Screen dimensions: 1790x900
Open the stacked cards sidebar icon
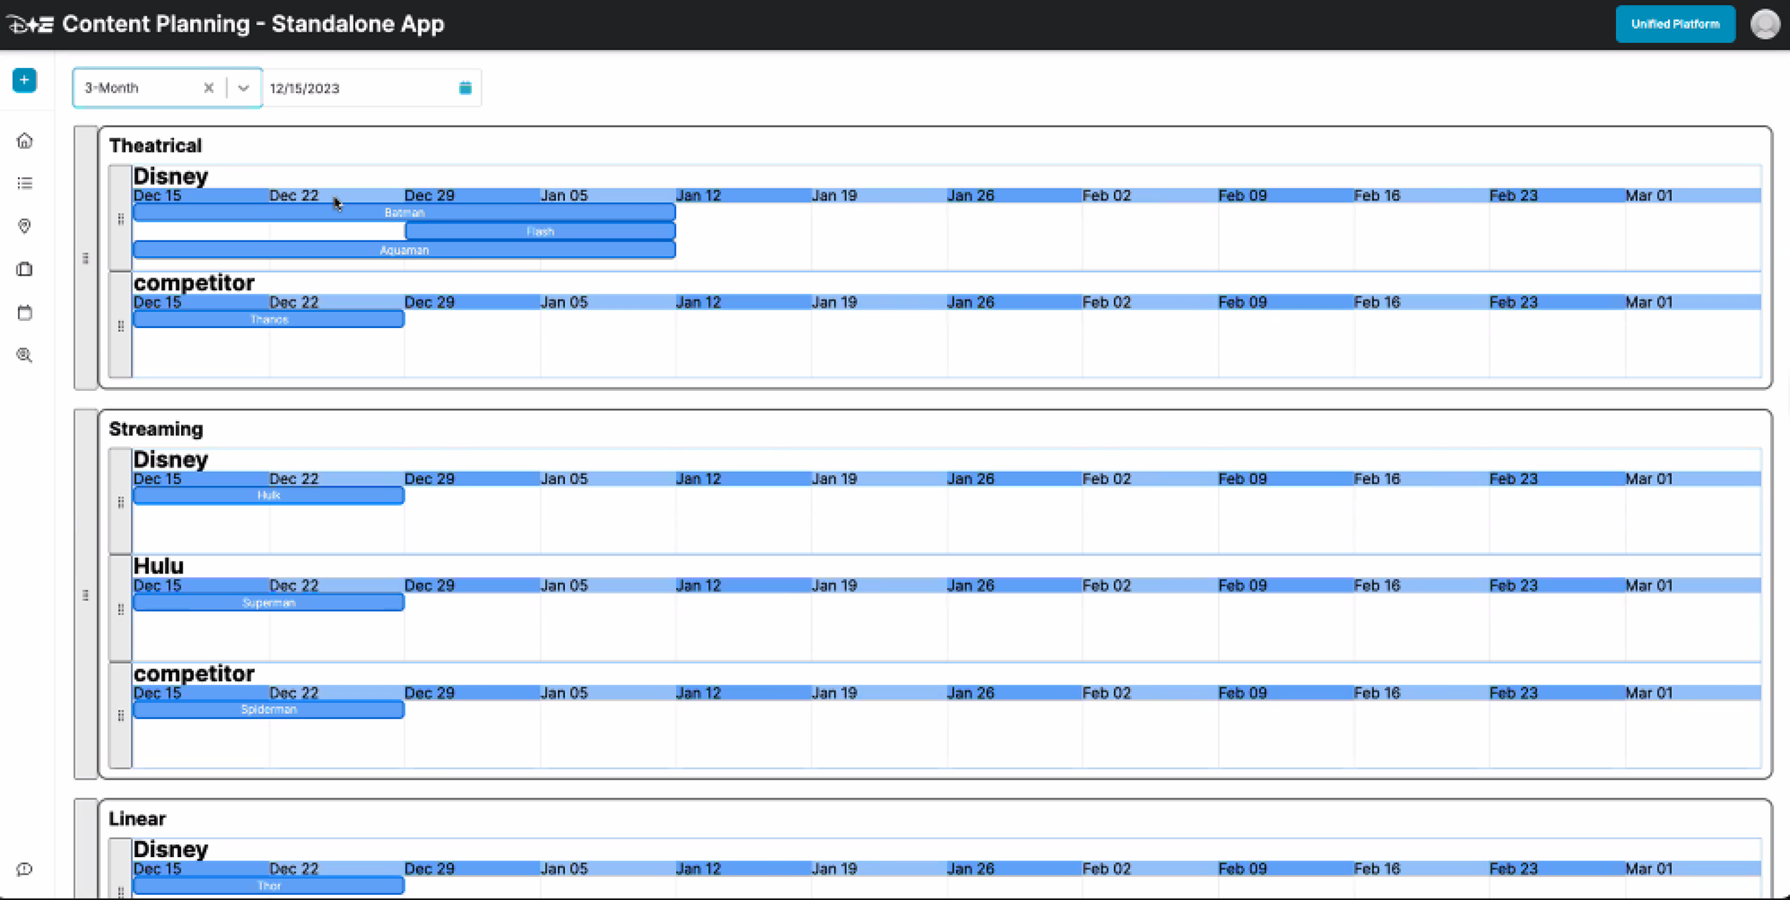[24, 269]
